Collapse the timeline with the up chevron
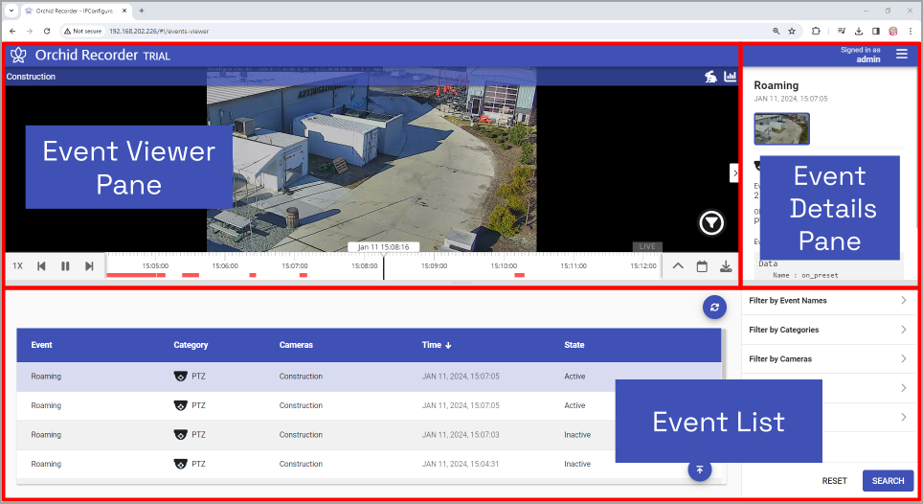Screen dimensions: 923x504 click(x=678, y=266)
